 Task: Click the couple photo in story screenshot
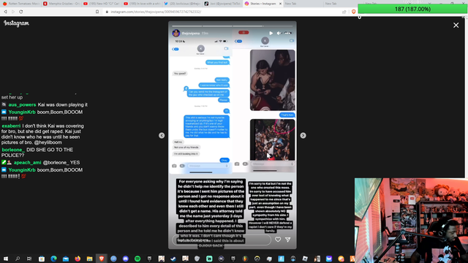[272, 80]
